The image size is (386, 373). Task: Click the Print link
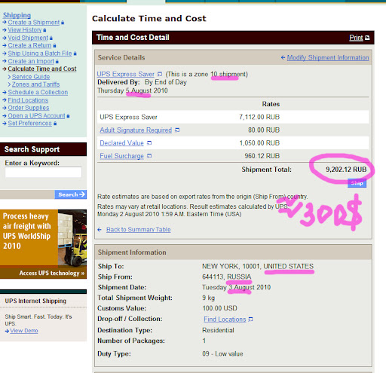pos(356,38)
